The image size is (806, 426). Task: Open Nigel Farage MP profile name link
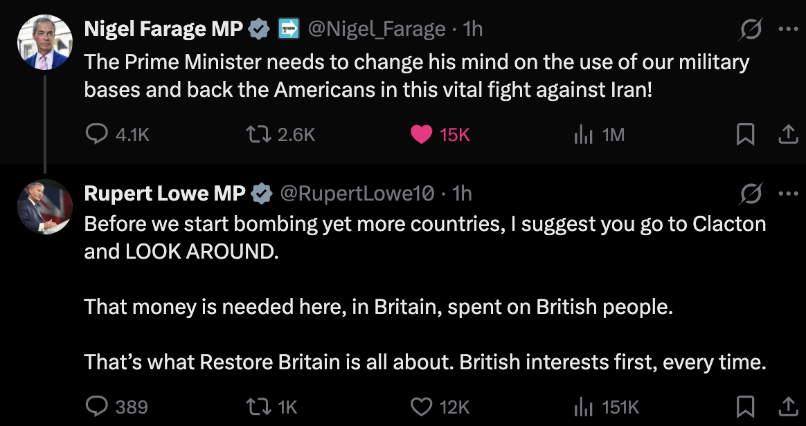163,29
